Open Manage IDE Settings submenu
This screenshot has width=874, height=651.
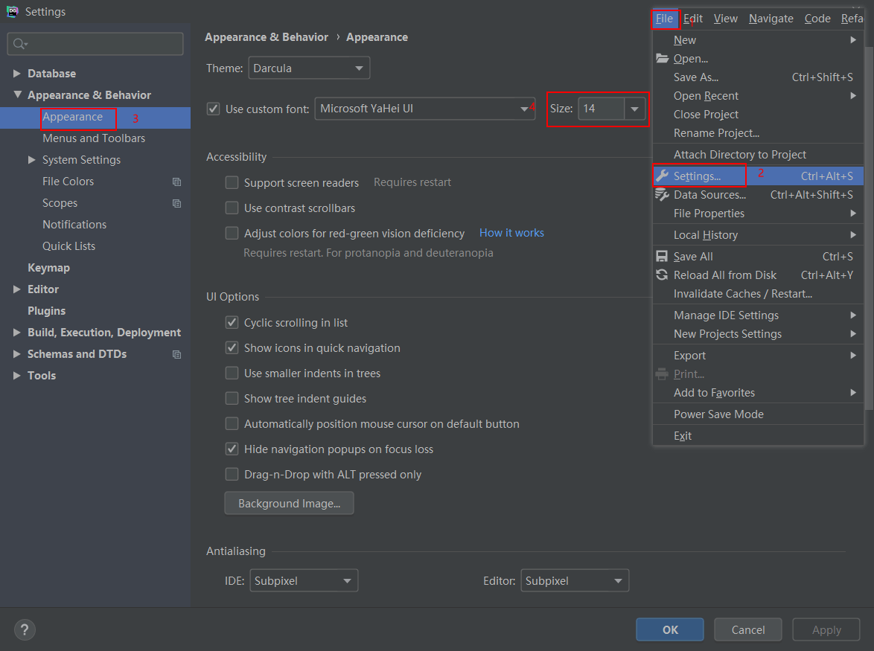(758, 315)
